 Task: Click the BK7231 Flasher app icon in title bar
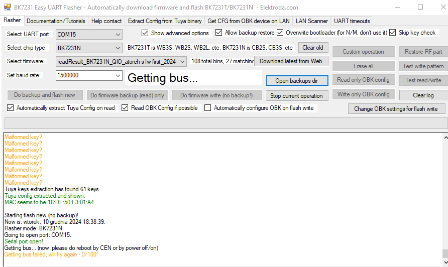pos(8,7)
